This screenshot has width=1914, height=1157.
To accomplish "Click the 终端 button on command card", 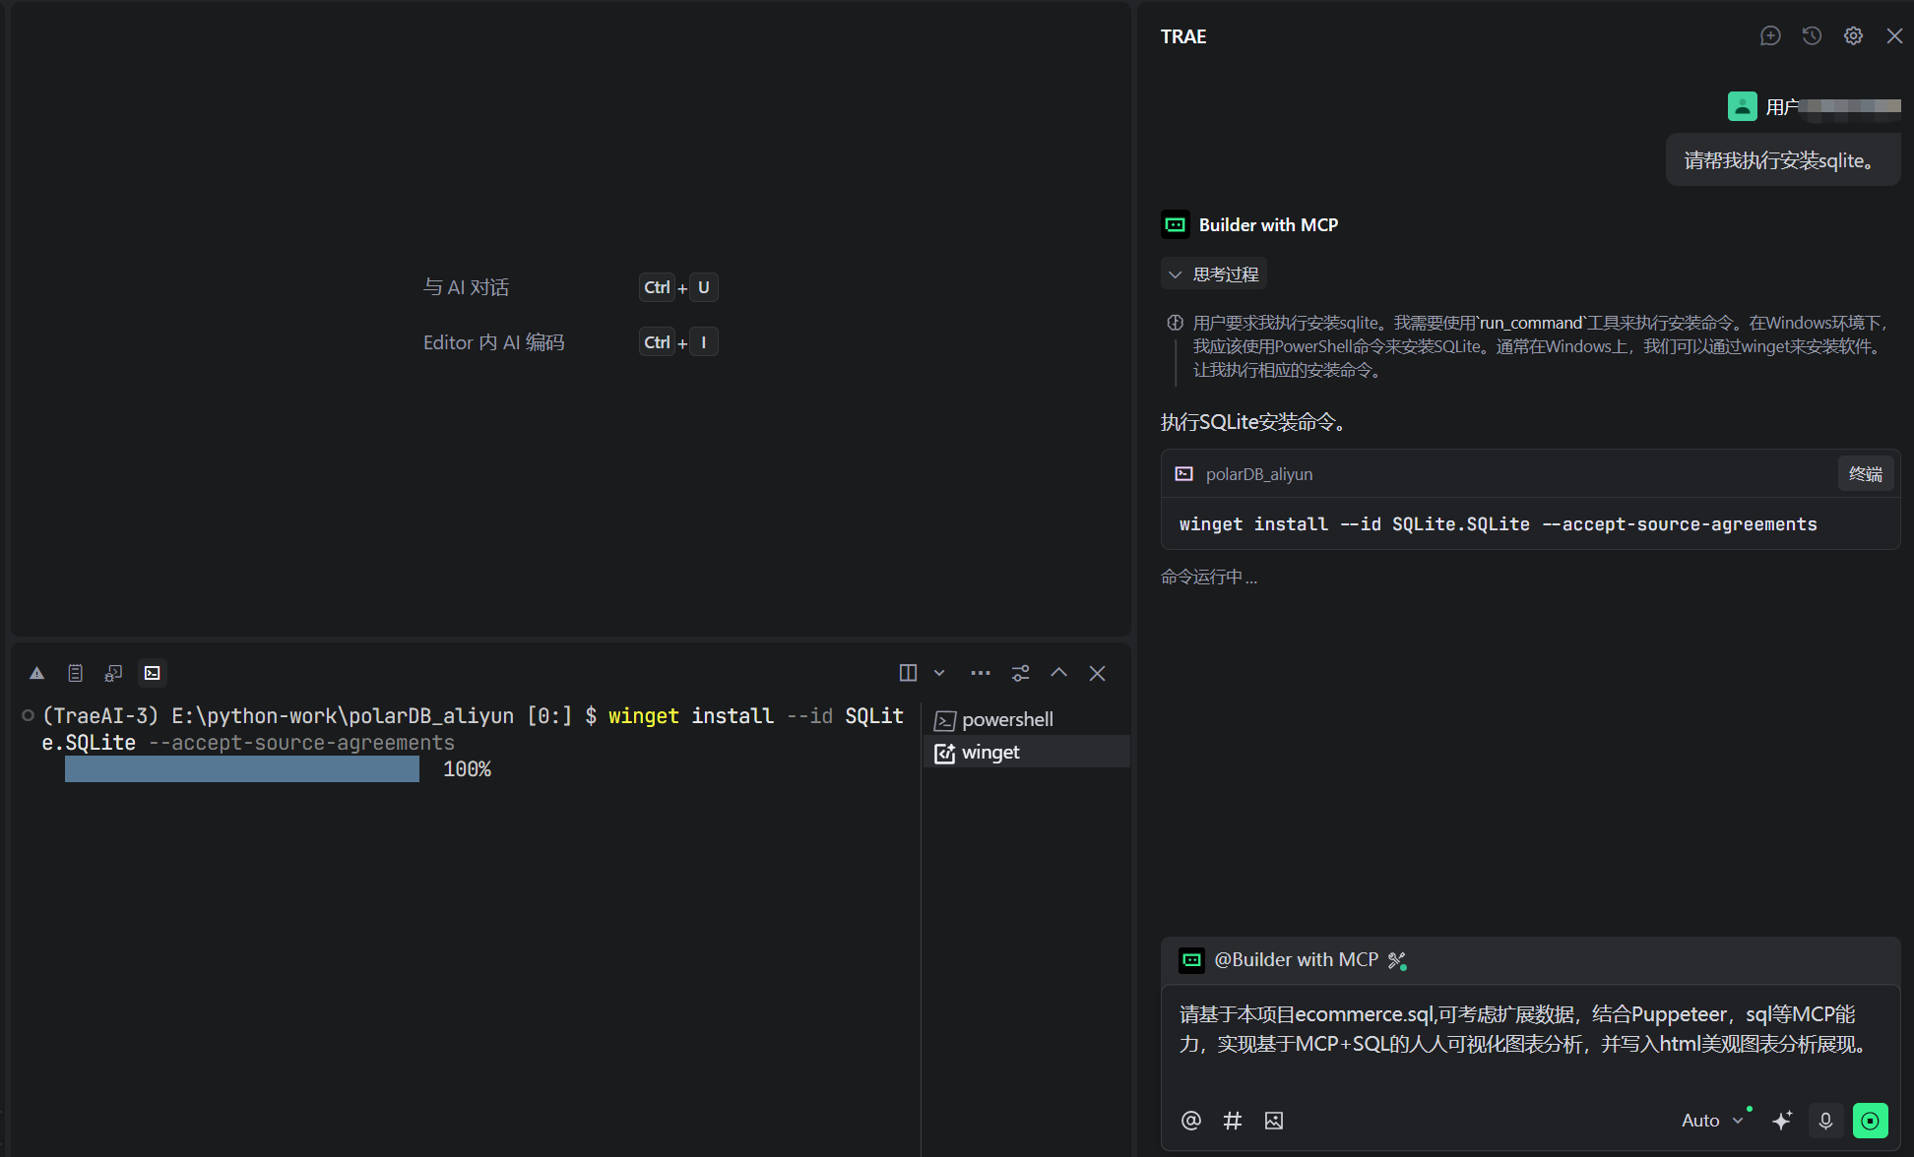I will (1865, 474).
